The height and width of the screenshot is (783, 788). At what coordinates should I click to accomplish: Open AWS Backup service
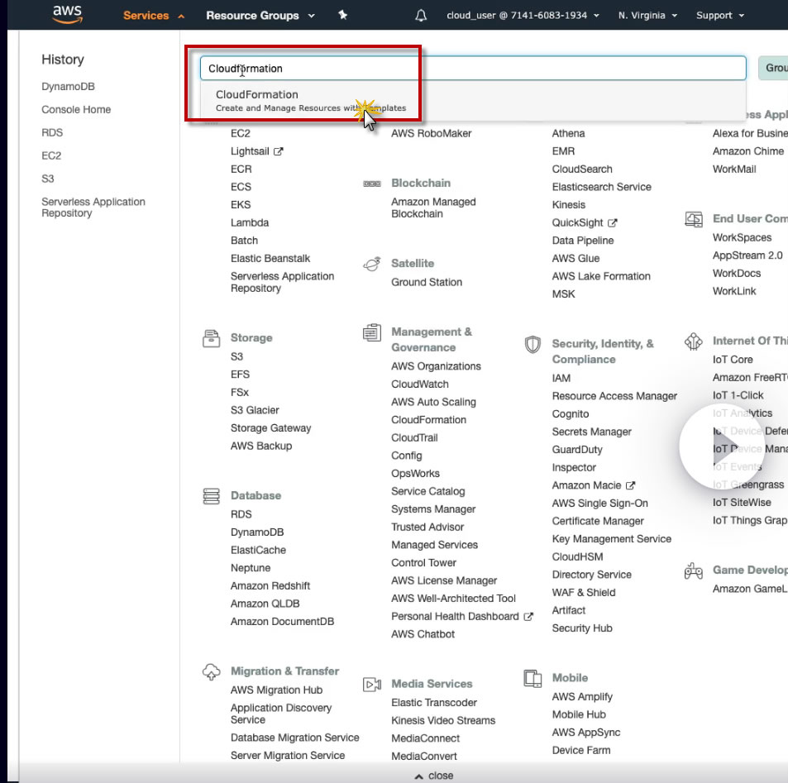point(260,446)
